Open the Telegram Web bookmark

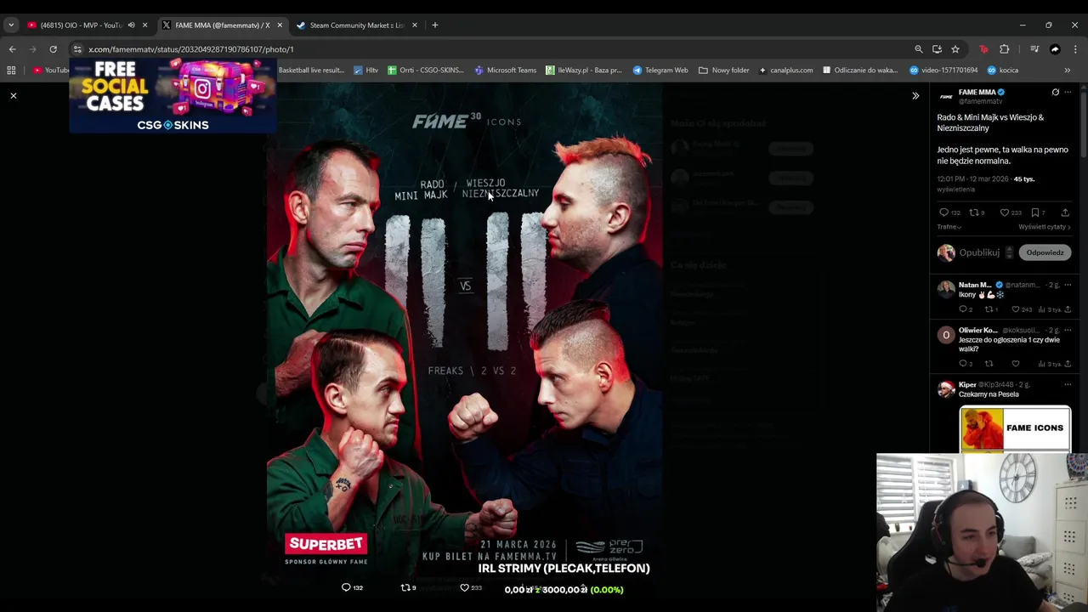coord(660,71)
